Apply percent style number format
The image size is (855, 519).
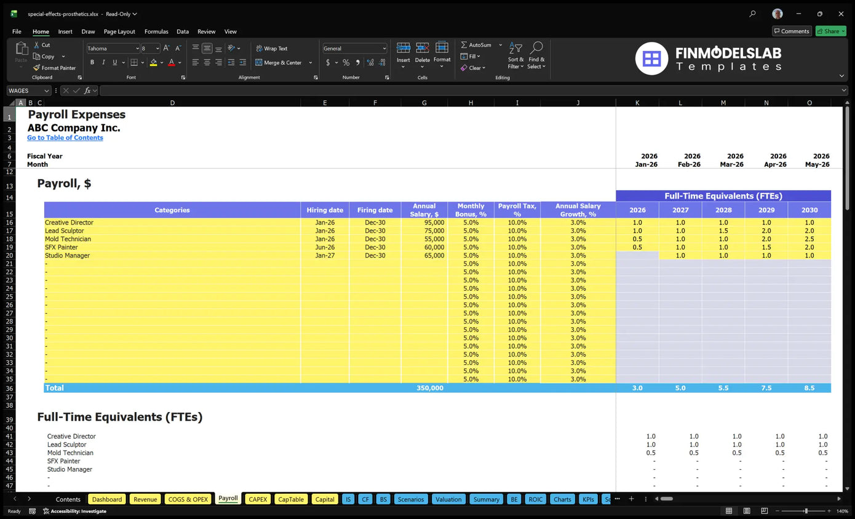tap(346, 63)
